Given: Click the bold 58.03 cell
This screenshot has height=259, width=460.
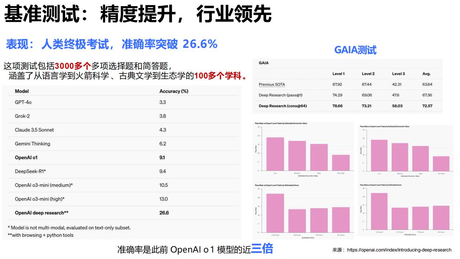Looking at the screenshot, I should 397,106.
